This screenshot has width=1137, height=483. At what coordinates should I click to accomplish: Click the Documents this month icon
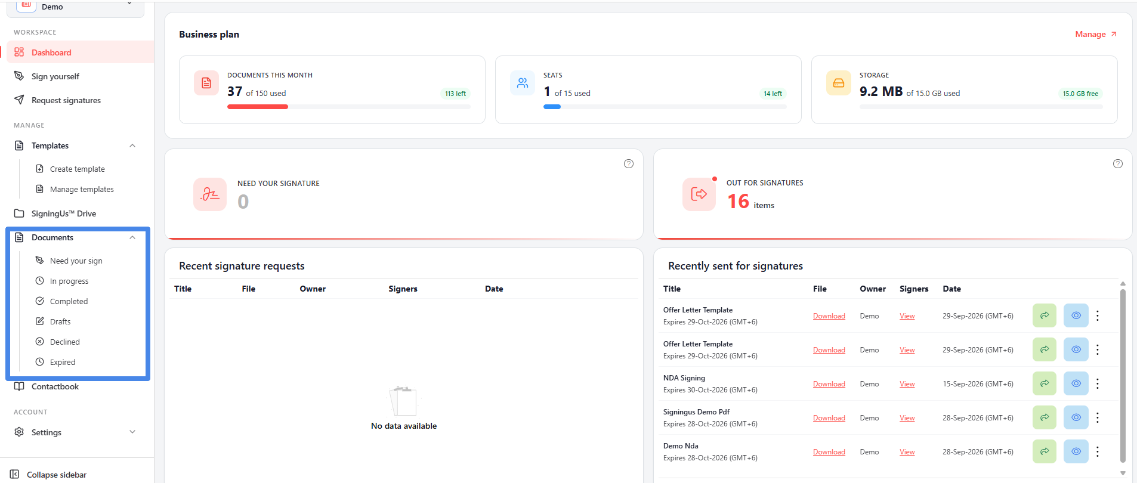(206, 83)
